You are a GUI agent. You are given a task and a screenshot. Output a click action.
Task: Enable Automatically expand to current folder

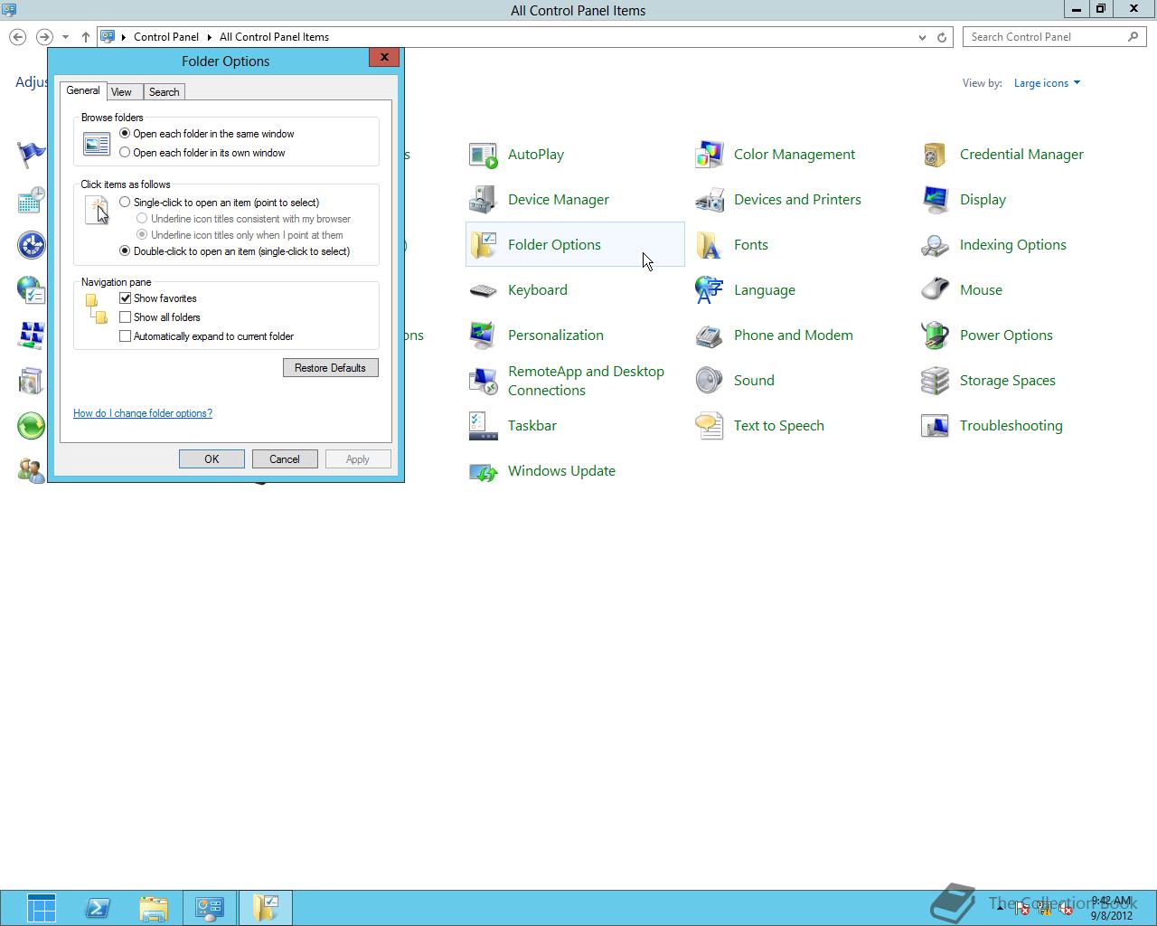pyautogui.click(x=126, y=336)
